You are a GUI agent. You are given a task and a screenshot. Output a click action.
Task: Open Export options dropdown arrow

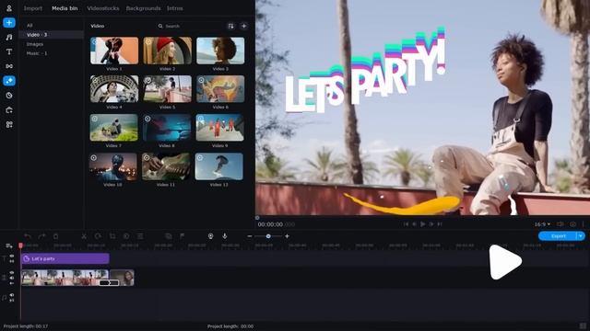tap(581, 235)
